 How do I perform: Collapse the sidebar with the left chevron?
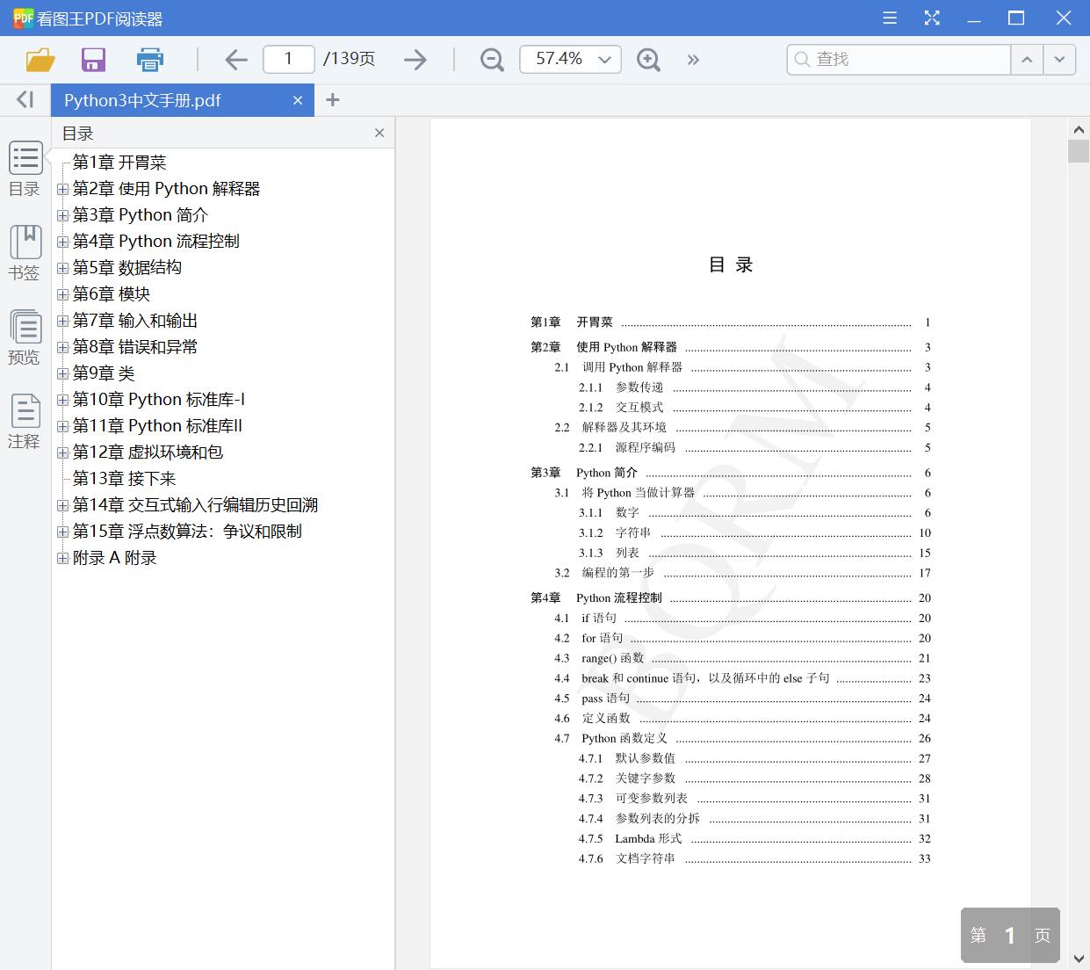24,99
